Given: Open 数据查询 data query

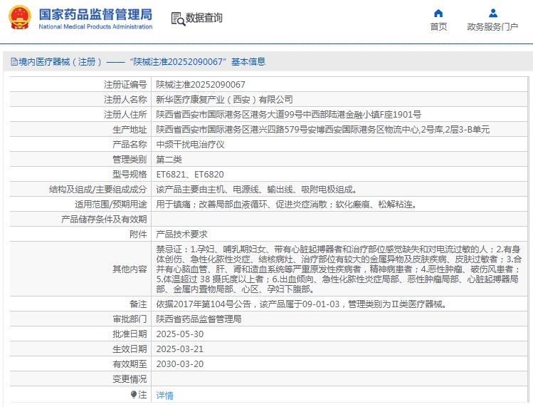Looking at the screenshot, I should 204,18.
